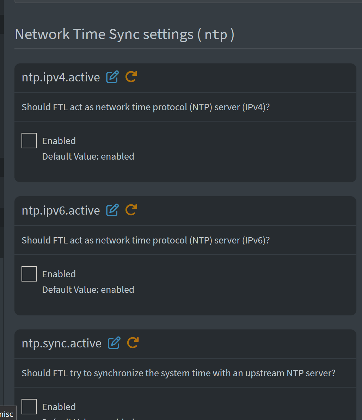Enable the IPv4 NTP server checkbox

pos(29,141)
